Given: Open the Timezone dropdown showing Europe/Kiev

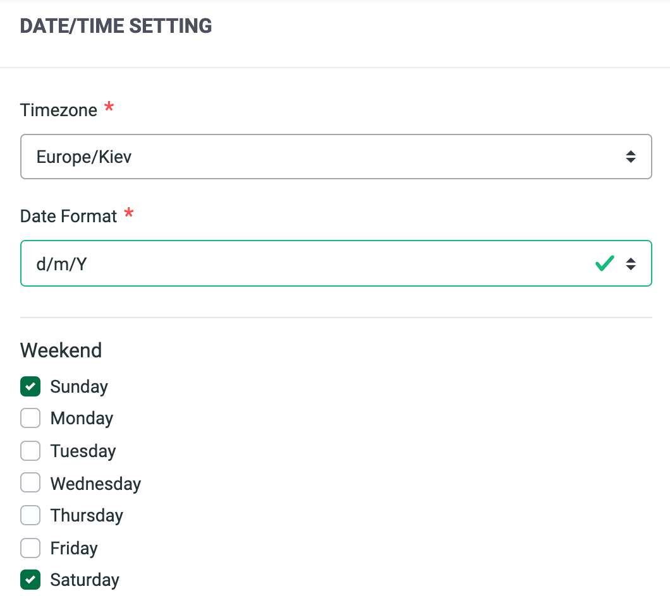Looking at the screenshot, I should click(336, 157).
